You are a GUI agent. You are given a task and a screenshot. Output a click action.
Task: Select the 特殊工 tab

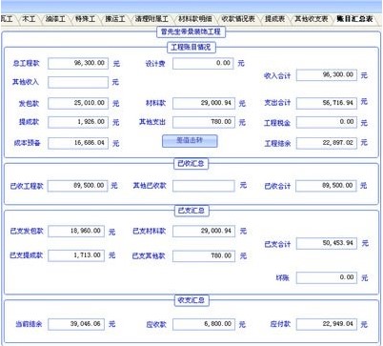85,19
